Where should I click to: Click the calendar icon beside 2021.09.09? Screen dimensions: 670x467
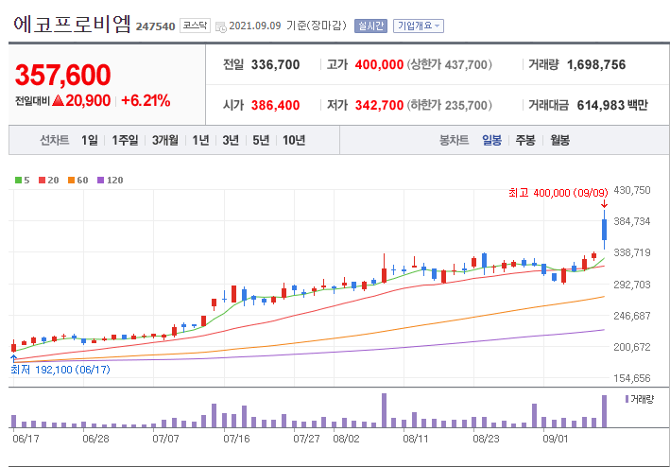pyautogui.click(x=221, y=26)
